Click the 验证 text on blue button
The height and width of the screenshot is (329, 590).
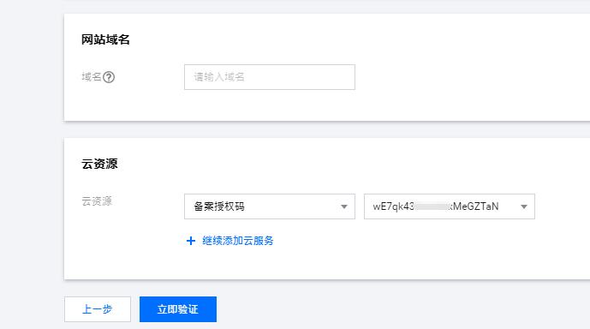click(188, 309)
